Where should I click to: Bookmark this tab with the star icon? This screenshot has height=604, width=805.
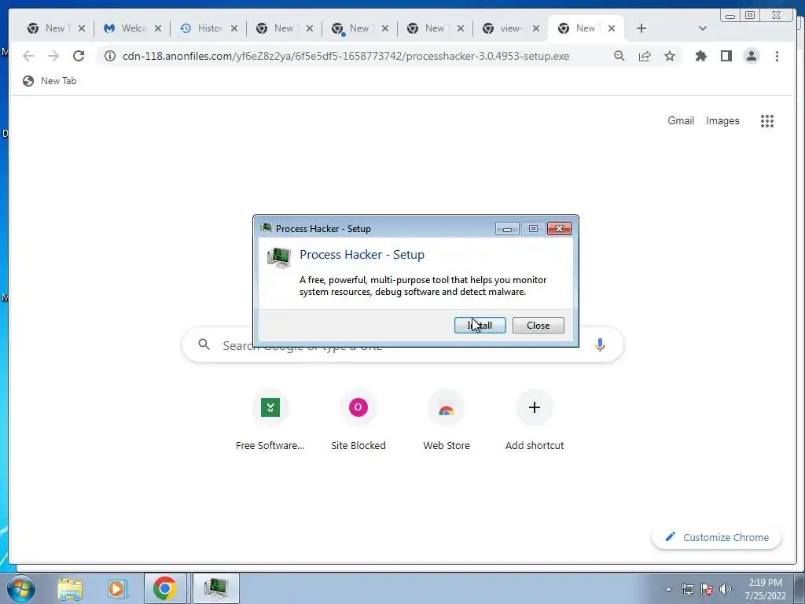point(670,56)
